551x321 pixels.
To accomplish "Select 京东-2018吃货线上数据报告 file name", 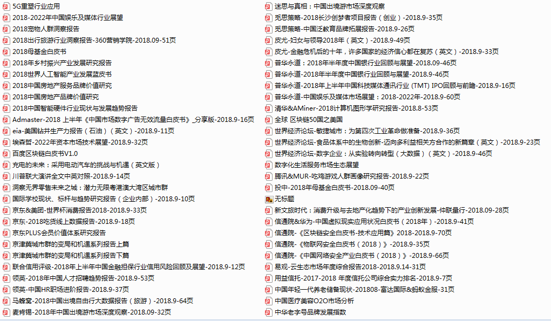I will (x=74, y=222).
